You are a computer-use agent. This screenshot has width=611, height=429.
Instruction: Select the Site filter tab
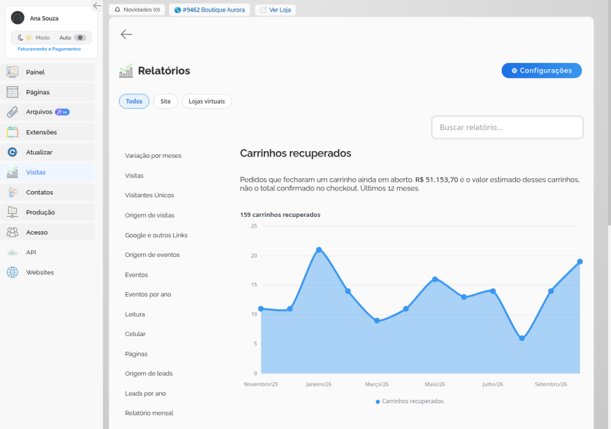point(166,101)
